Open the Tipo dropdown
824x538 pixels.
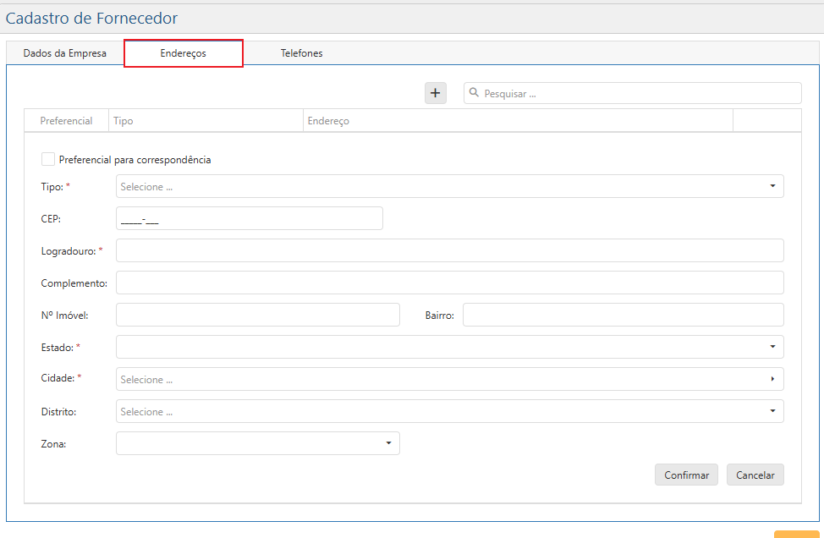(x=449, y=186)
